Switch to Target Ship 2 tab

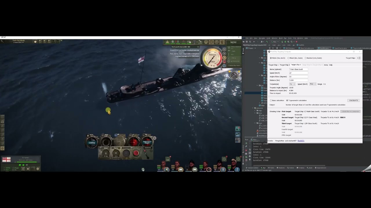click(285, 65)
